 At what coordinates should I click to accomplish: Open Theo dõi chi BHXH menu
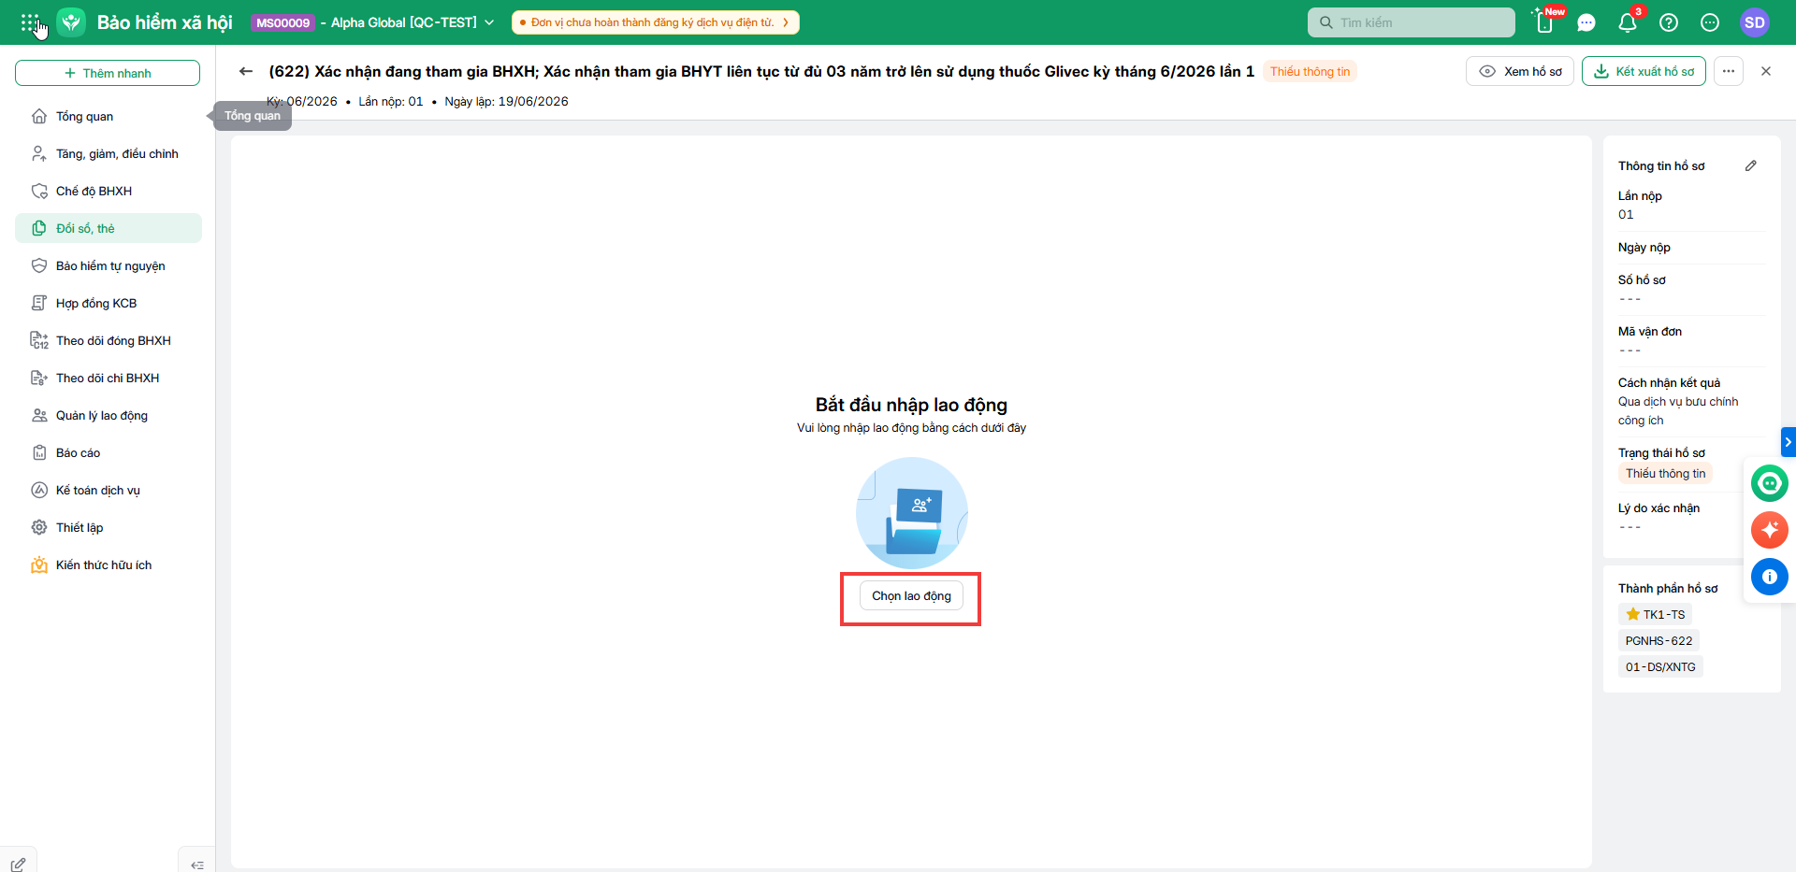coord(109,378)
